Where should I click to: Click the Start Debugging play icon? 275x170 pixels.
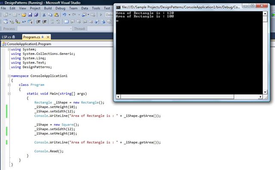[101, 15]
